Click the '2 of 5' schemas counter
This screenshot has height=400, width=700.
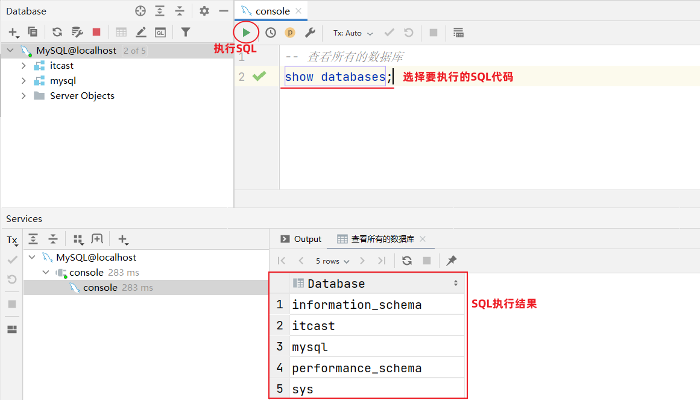[x=134, y=51]
